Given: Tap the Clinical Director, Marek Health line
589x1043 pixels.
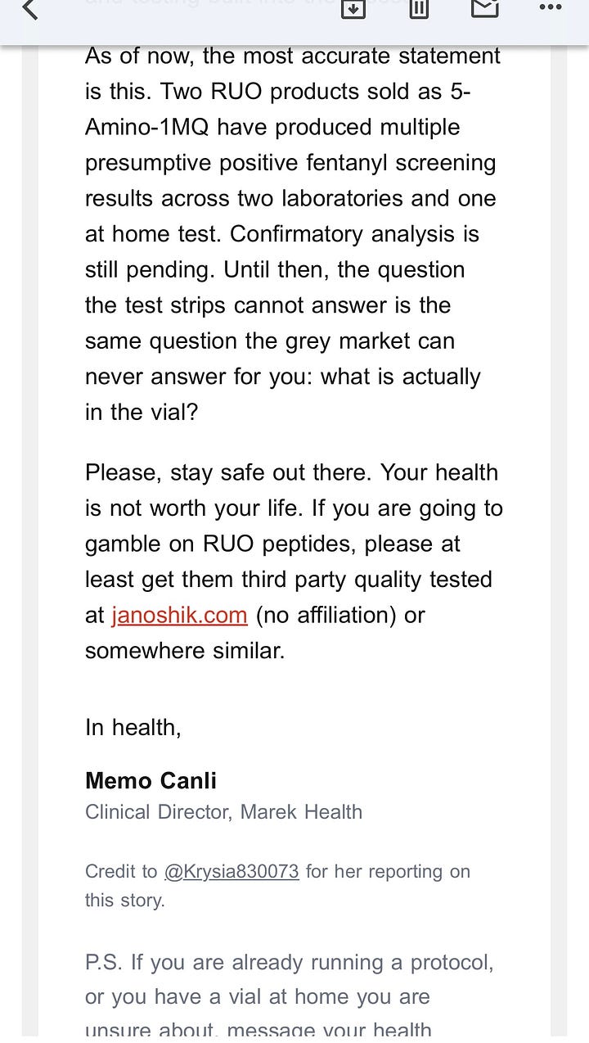Looking at the screenshot, I should (223, 812).
